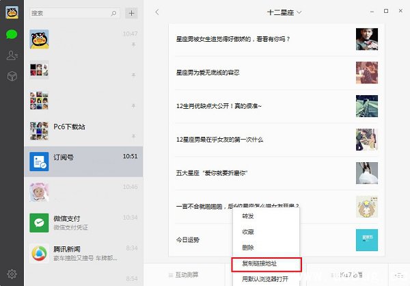Image resolution: width=410 pixels, height=286 pixels.
Task: Choose 删除 from the context menu
Action: pyautogui.click(x=266, y=248)
